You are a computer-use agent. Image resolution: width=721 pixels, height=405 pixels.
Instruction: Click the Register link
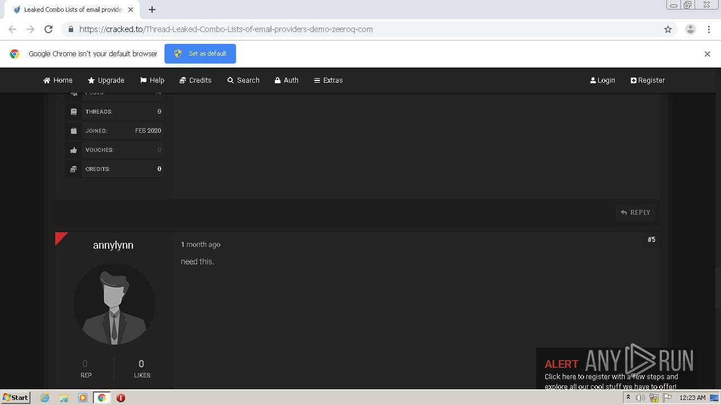point(648,80)
